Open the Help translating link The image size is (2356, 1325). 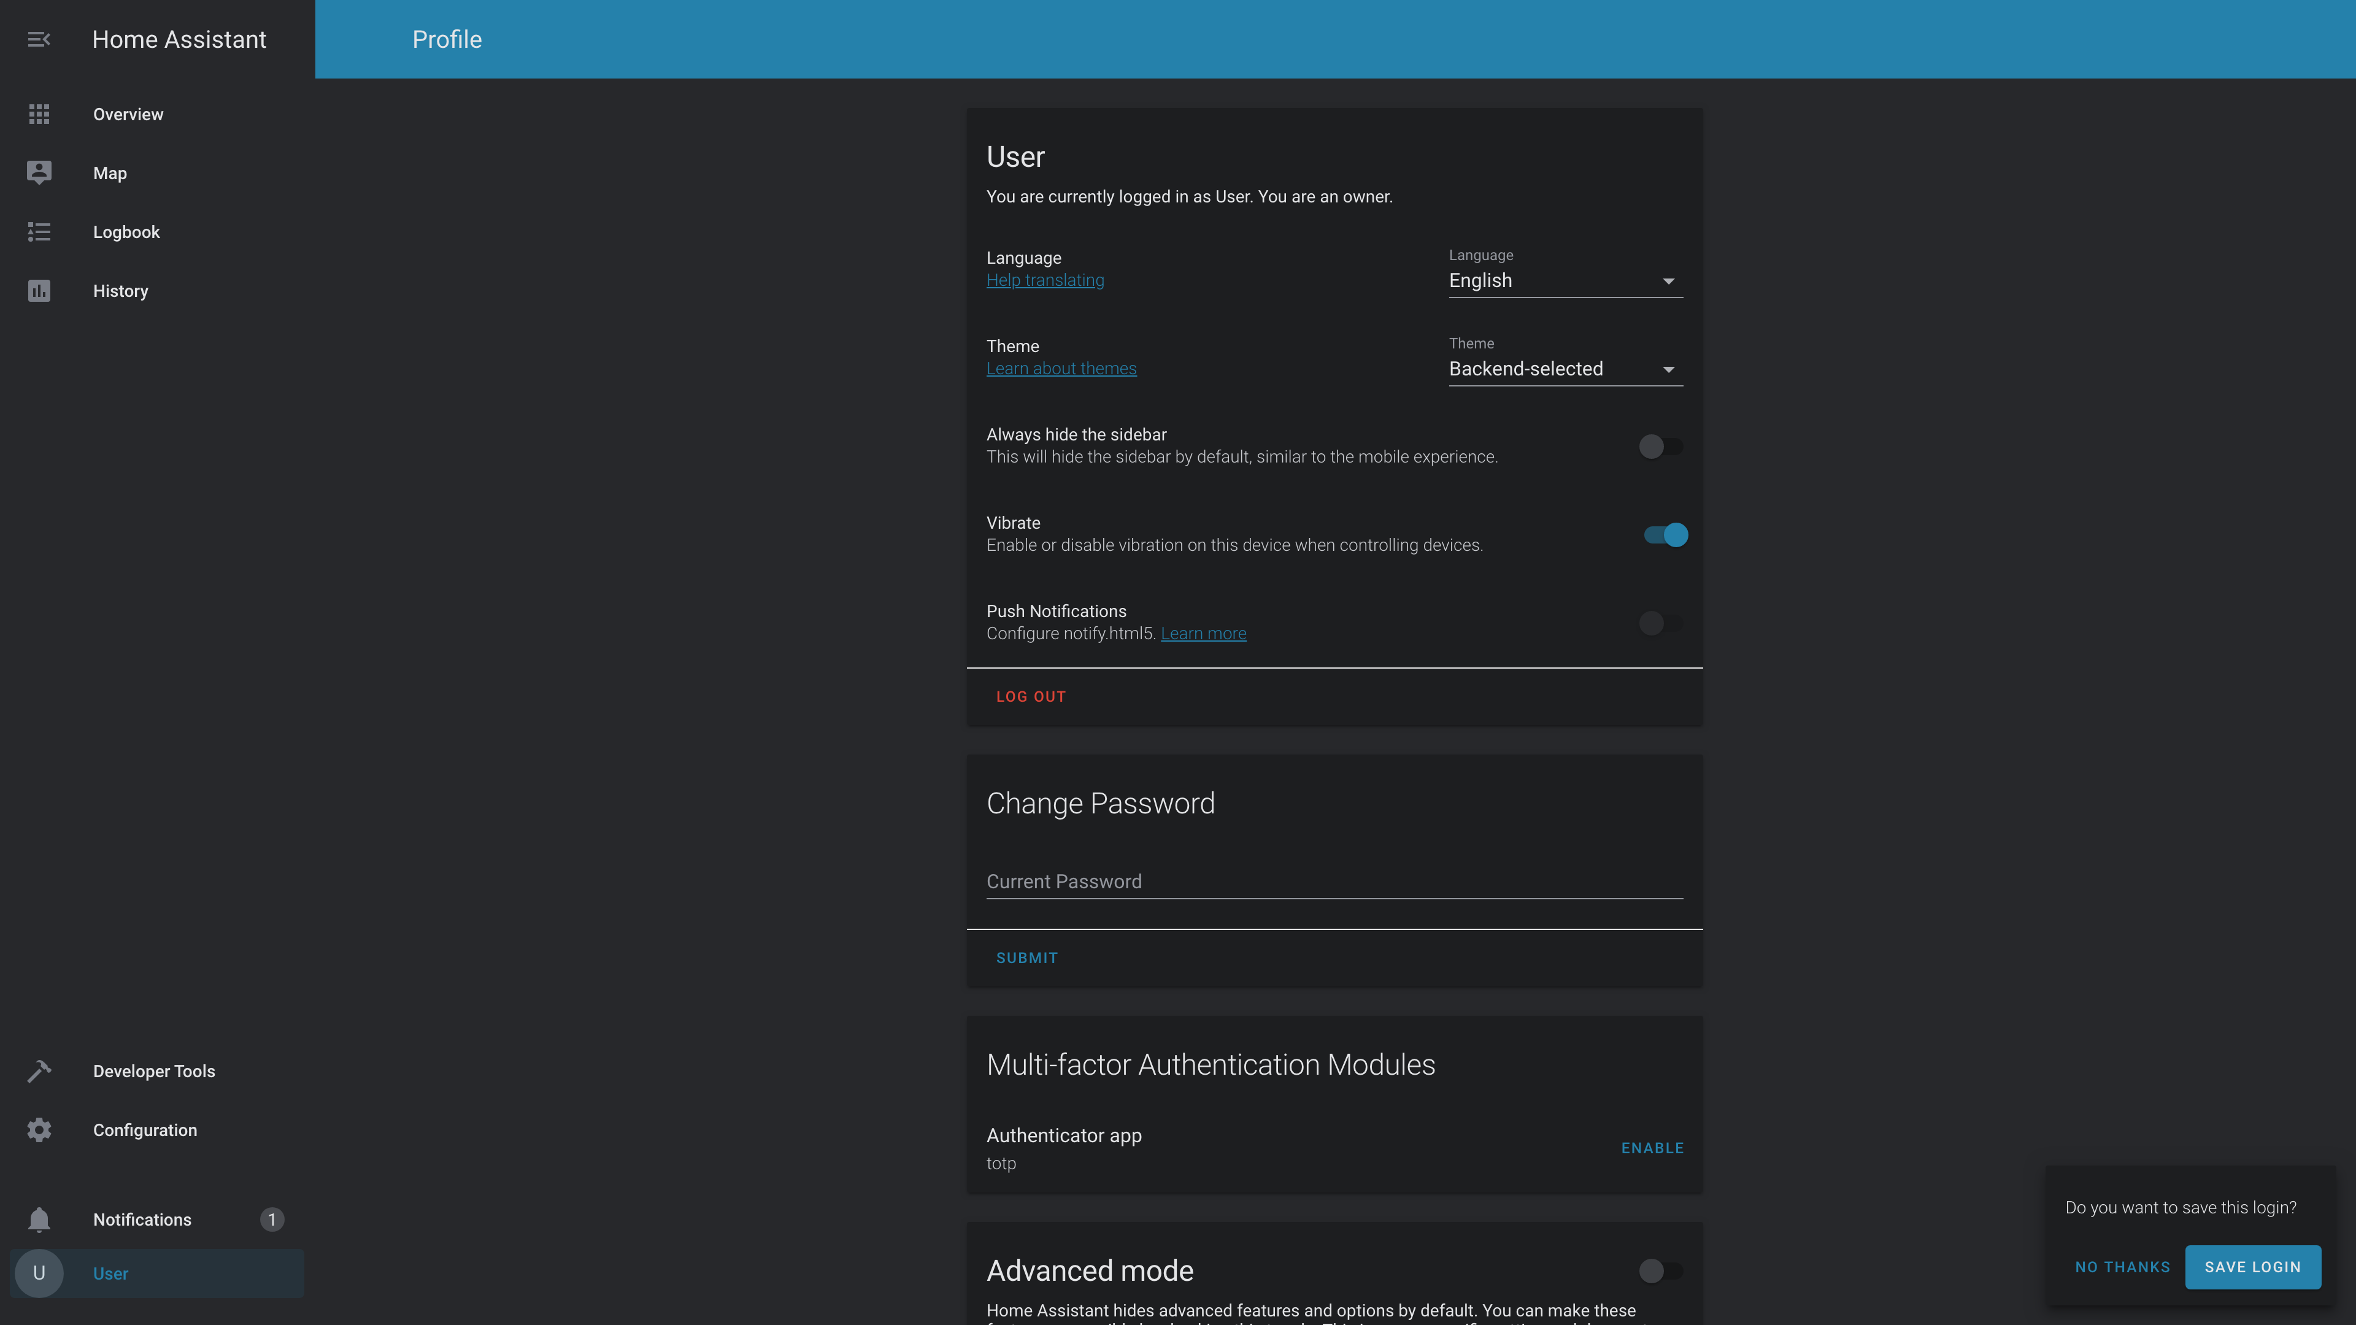coord(1044,281)
